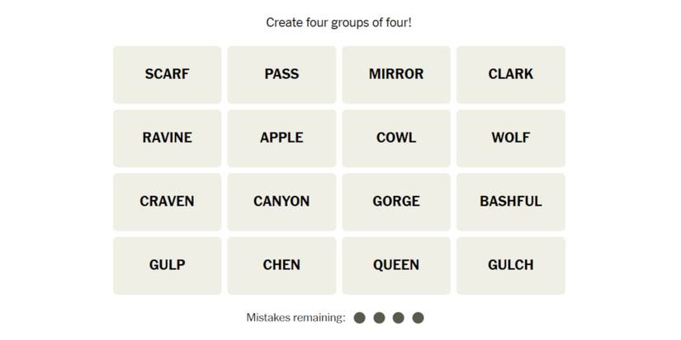Choose the WOLF tile
The width and height of the screenshot is (681, 340).
pyautogui.click(x=510, y=137)
